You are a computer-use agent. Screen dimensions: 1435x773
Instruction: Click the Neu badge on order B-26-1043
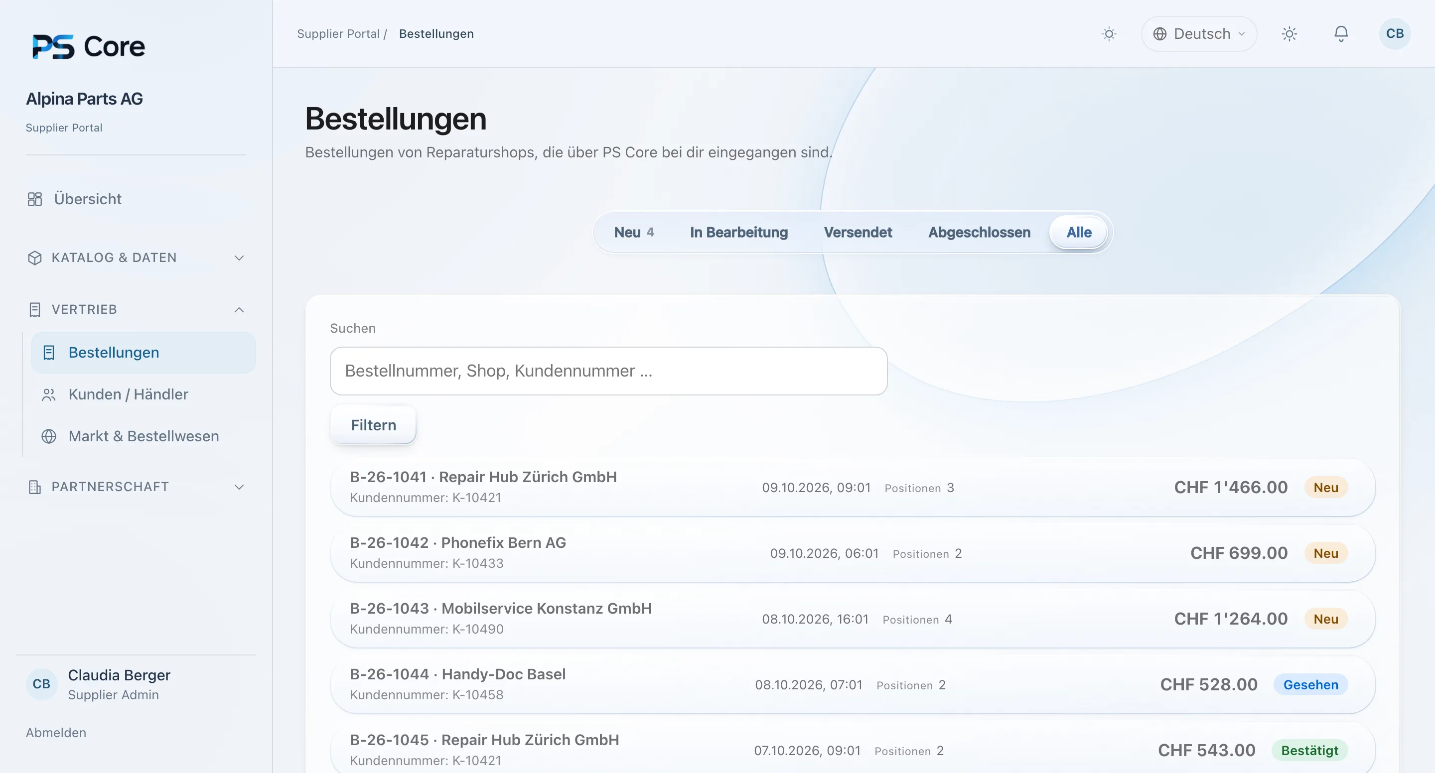click(1325, 619)
